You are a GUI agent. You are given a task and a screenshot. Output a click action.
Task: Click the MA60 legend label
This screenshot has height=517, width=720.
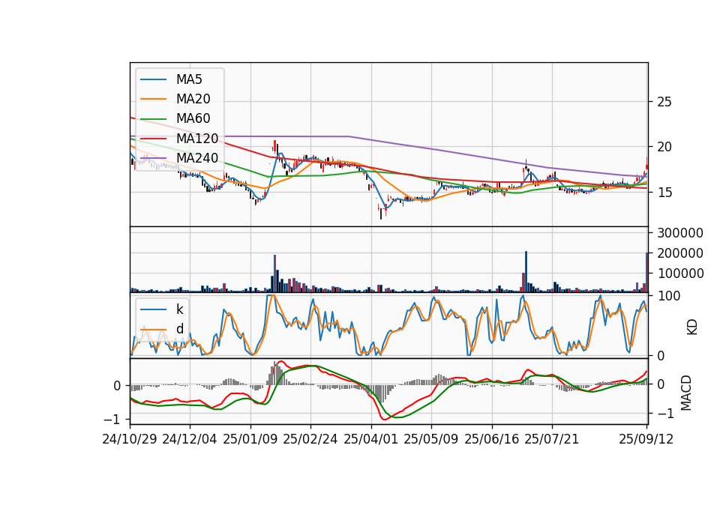[193, 118]
